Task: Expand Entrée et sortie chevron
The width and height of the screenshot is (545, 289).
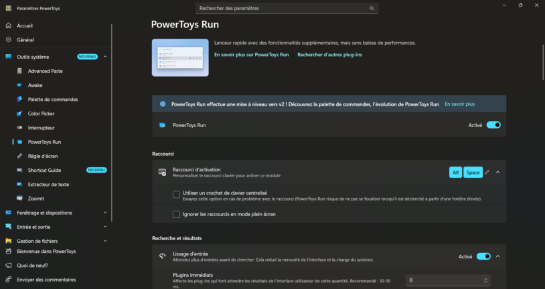Action: click(105, 227)
